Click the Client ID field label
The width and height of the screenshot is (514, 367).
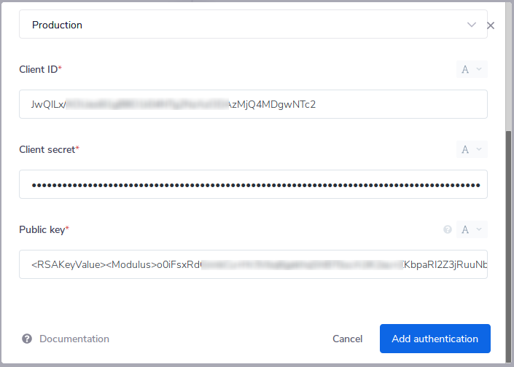[40, 69]
